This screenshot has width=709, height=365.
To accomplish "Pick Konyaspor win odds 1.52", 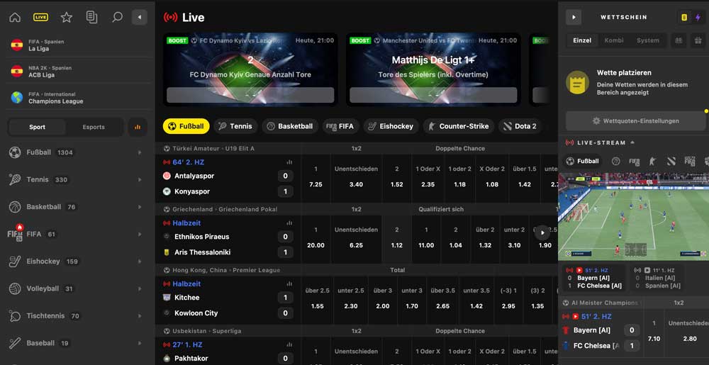I will 396,179.
